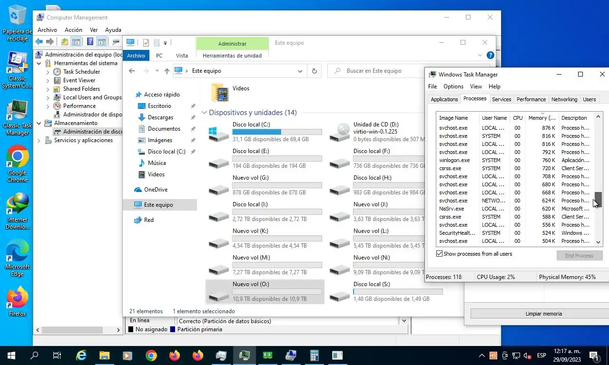Click the Limpiar memoria button
The height and width of the screenshot is (365, 609).
point(543,314)
